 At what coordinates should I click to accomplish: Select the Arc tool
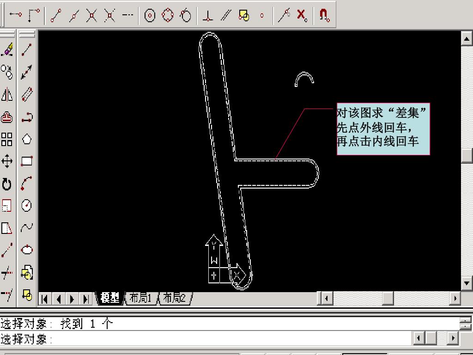click(27, 184)
